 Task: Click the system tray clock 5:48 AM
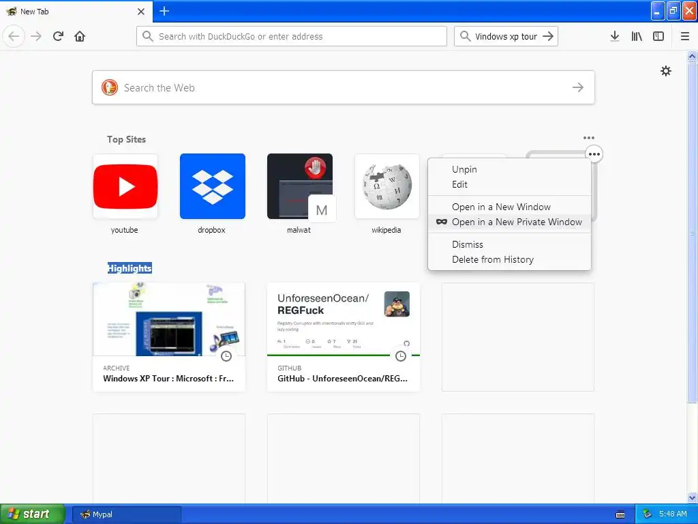pos(673,514)
